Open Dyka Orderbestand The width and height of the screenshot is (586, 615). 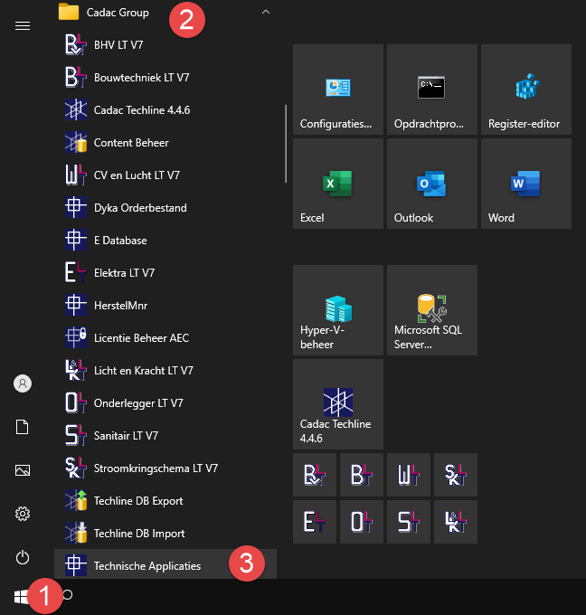pyautogui.click(x=165, y=207)
